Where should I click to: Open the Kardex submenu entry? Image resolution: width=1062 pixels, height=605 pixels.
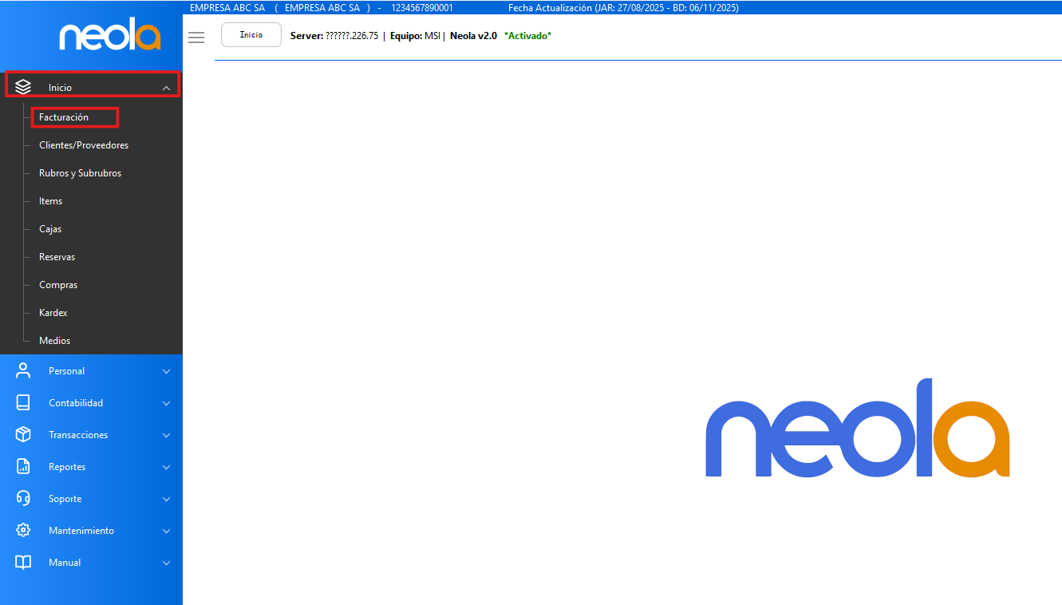pos(53,313)
